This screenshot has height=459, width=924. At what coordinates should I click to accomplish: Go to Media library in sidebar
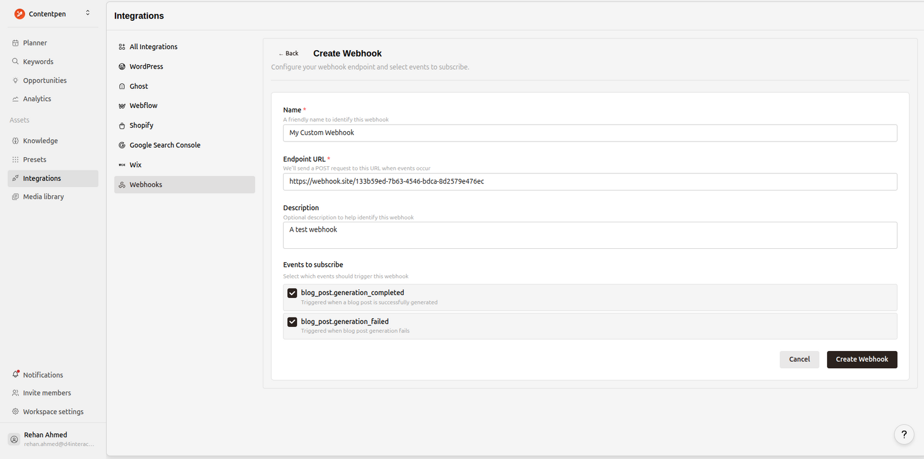coord(43,197)
